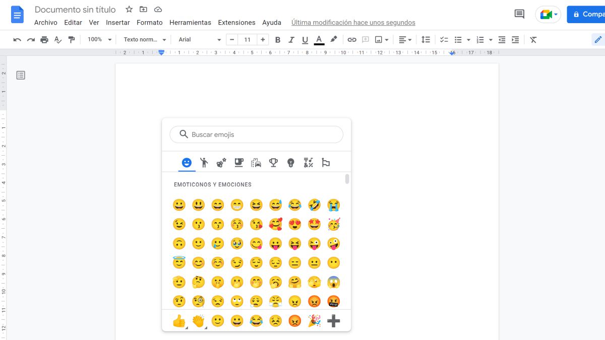Open the line spacing dropdown
The width and height of the screenshot is (605, 340).
click(x=426, y=39)
